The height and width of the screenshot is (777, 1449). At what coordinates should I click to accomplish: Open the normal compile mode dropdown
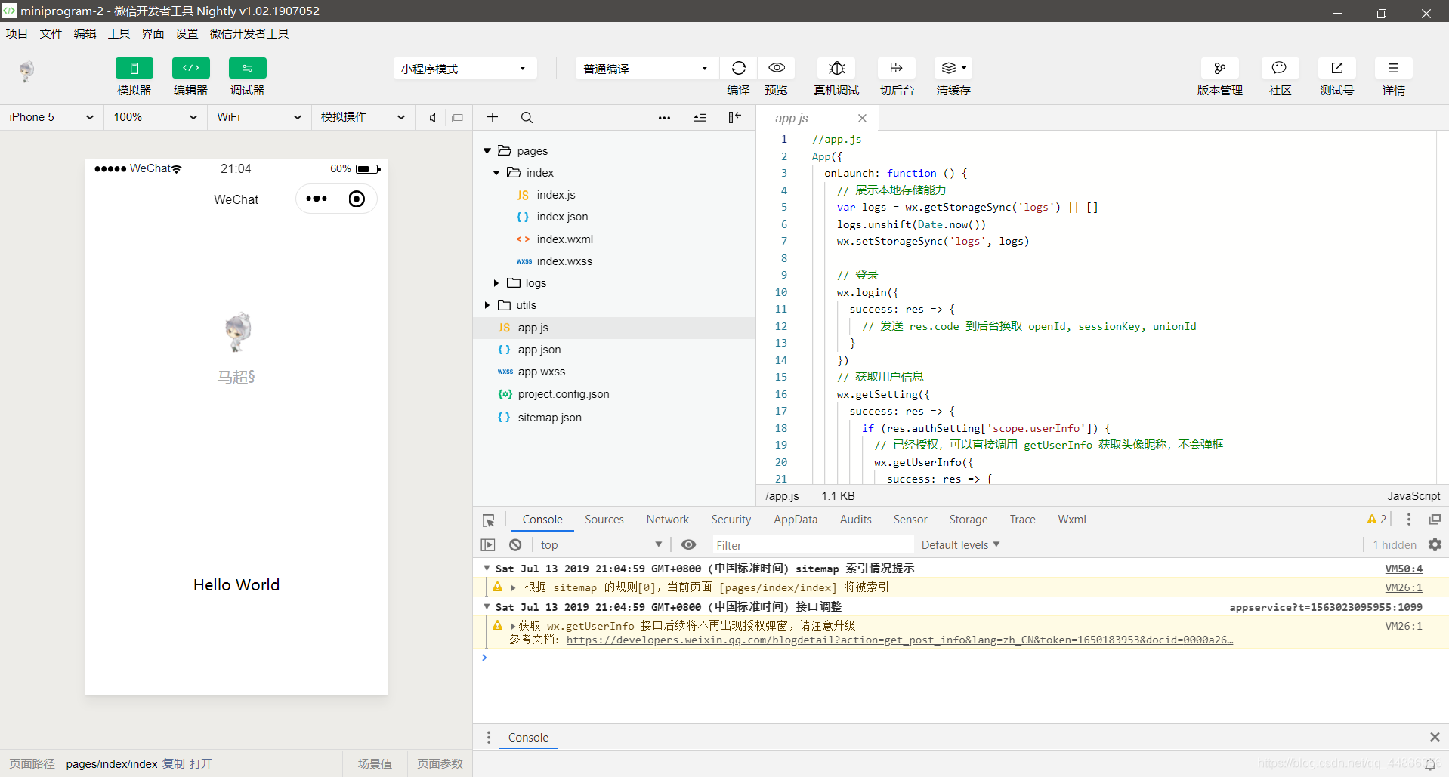coord(647,69)
